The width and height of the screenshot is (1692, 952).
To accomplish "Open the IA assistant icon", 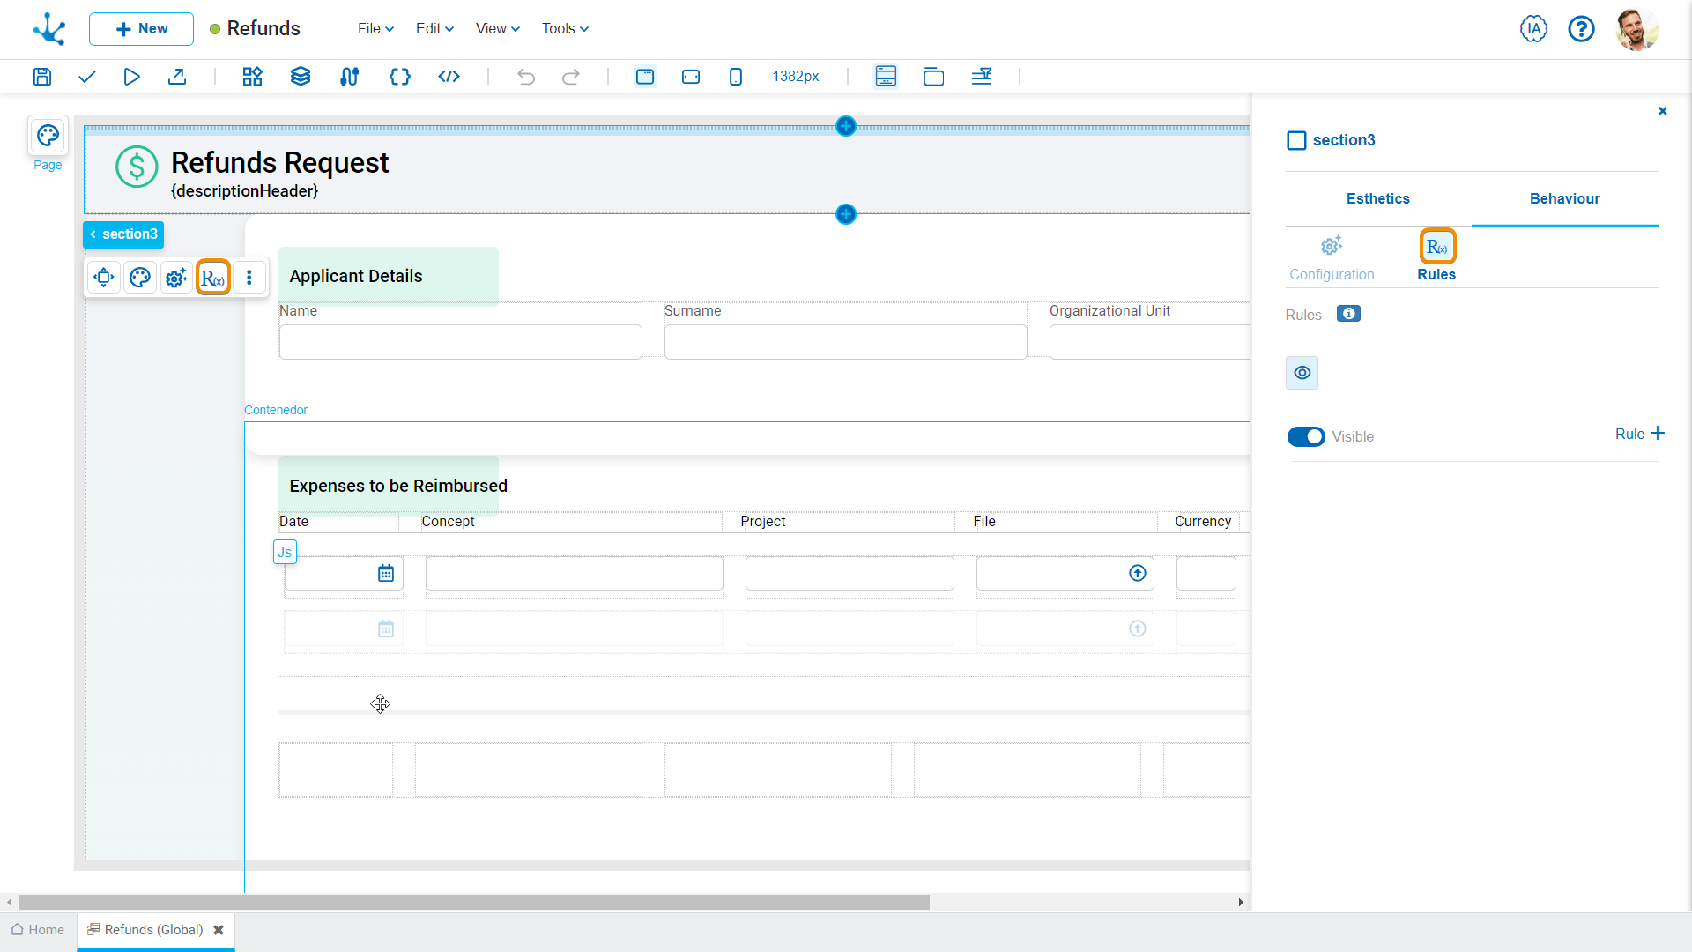I will point(1533,29).
